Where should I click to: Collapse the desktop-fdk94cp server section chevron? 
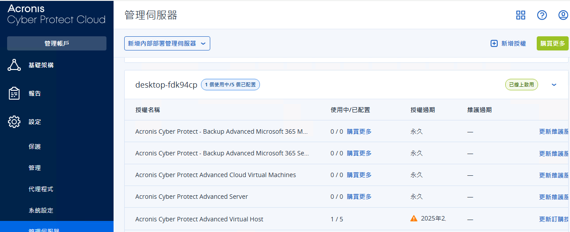pyautogui.click(x=554, y=85)
